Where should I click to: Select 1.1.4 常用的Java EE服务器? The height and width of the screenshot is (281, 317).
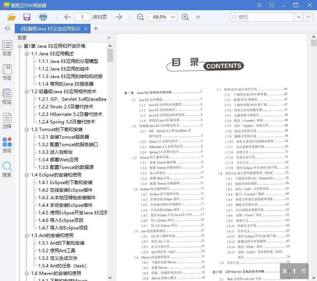66,84
